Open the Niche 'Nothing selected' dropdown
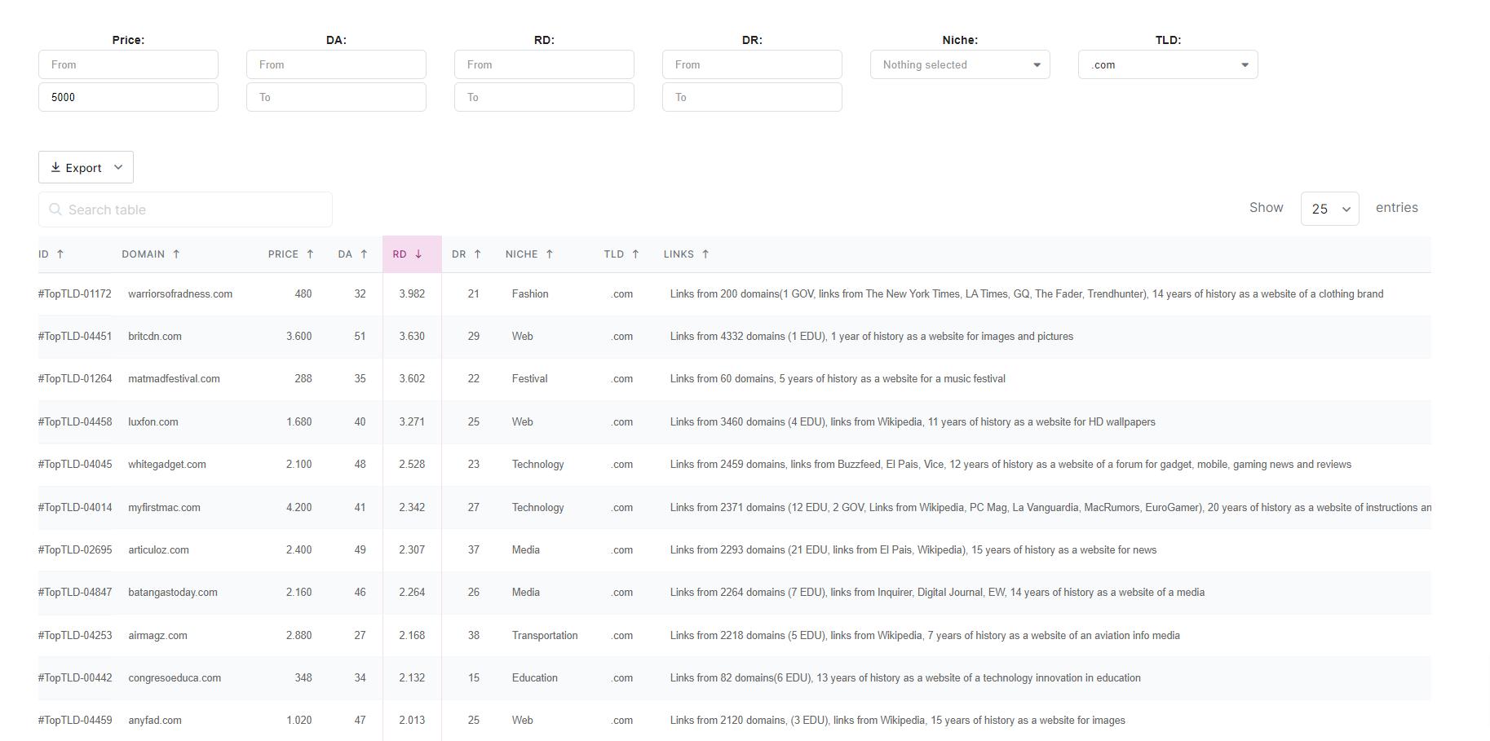This screenshot has height=741, width=1490. click(x=960, y=65)
